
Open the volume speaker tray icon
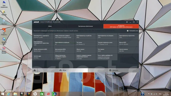(x=157, y=94)
